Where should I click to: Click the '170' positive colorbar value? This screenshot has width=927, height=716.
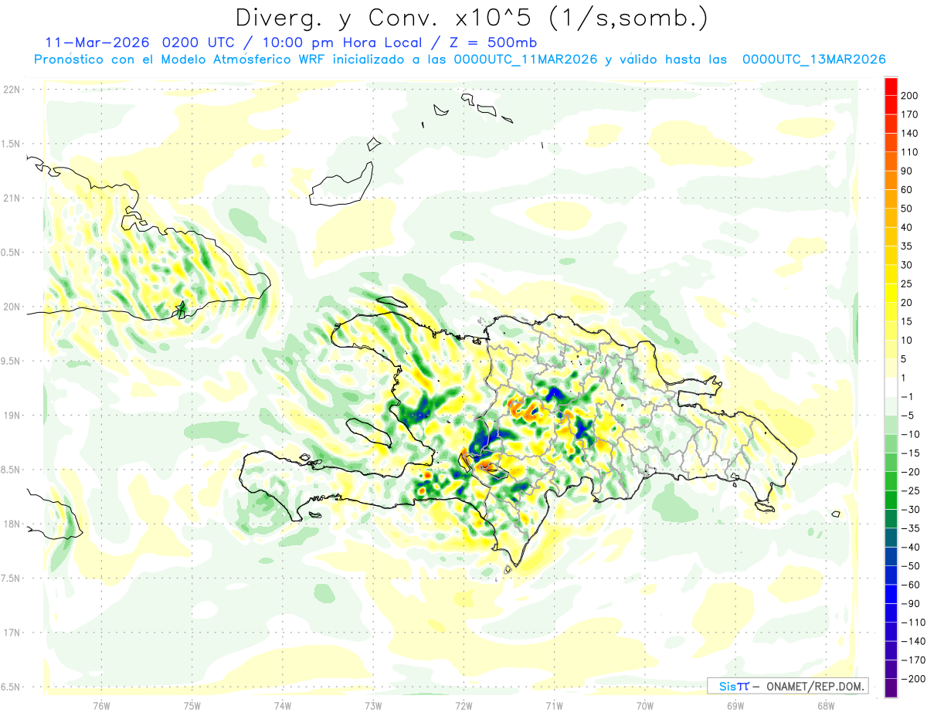909,114
